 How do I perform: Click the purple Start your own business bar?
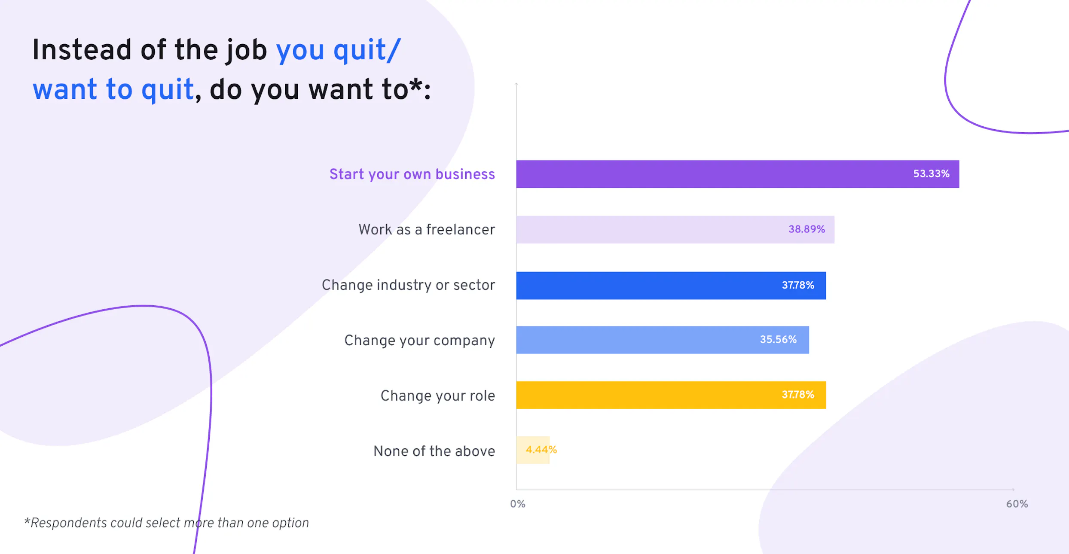(737, 174)
